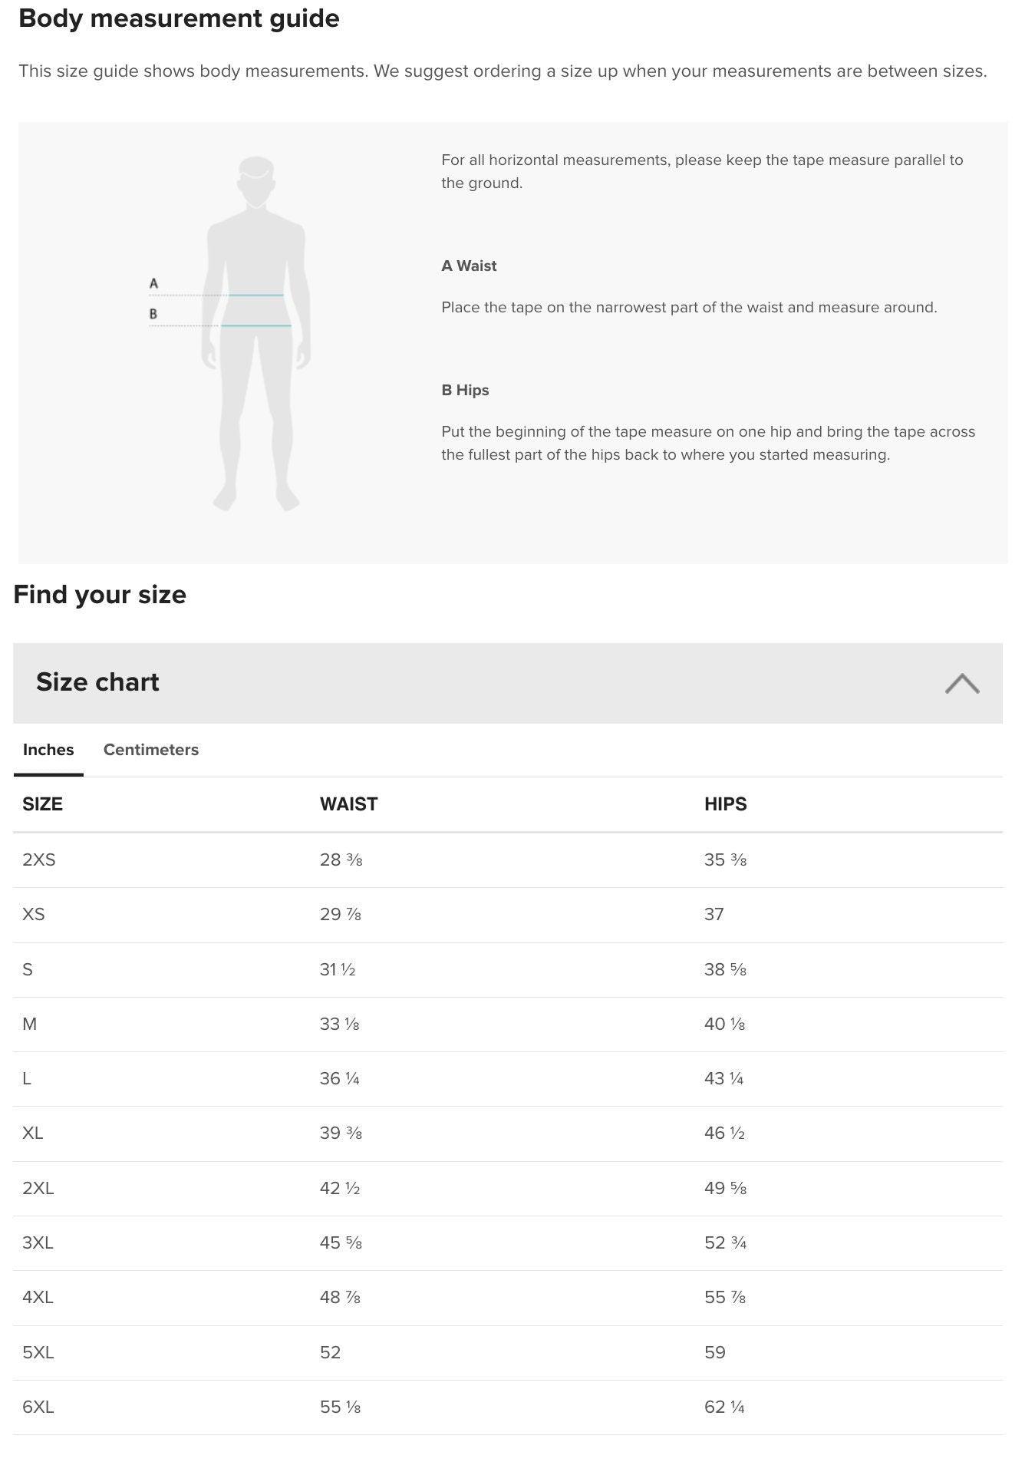Click waist marker A on the figure
Image resolution: width=1025 pixels, height=1475 pixels.
coord(153,283)
